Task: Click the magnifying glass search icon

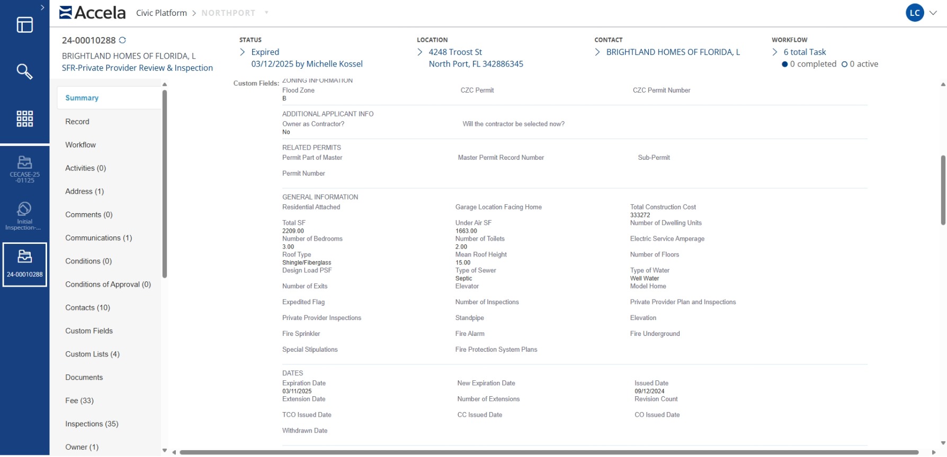Action: [x=24, y=71]
